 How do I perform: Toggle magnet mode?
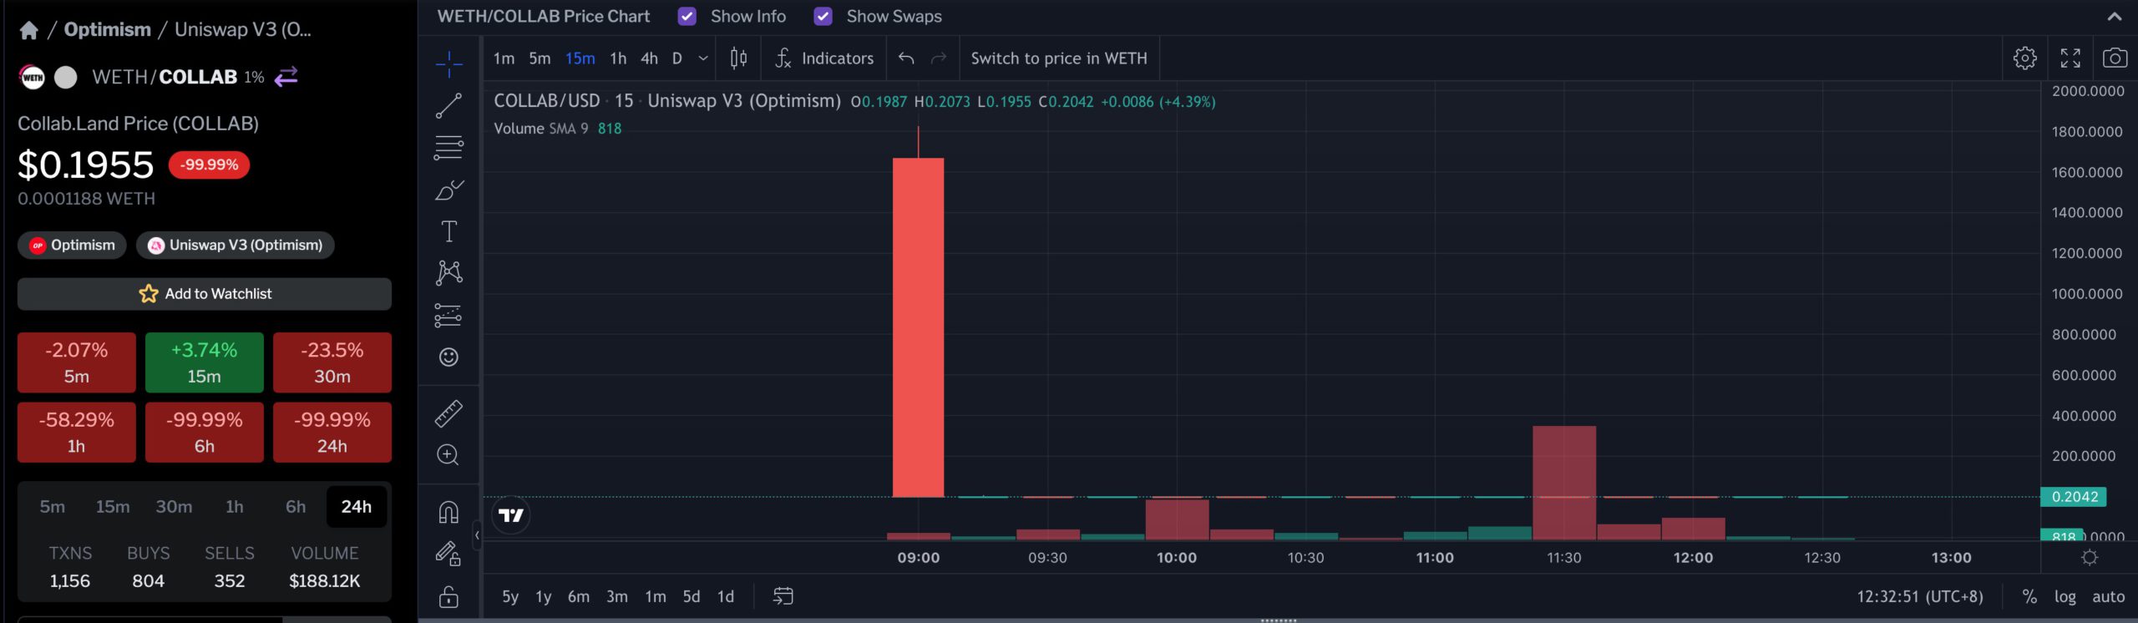click(x=448, y=512)
